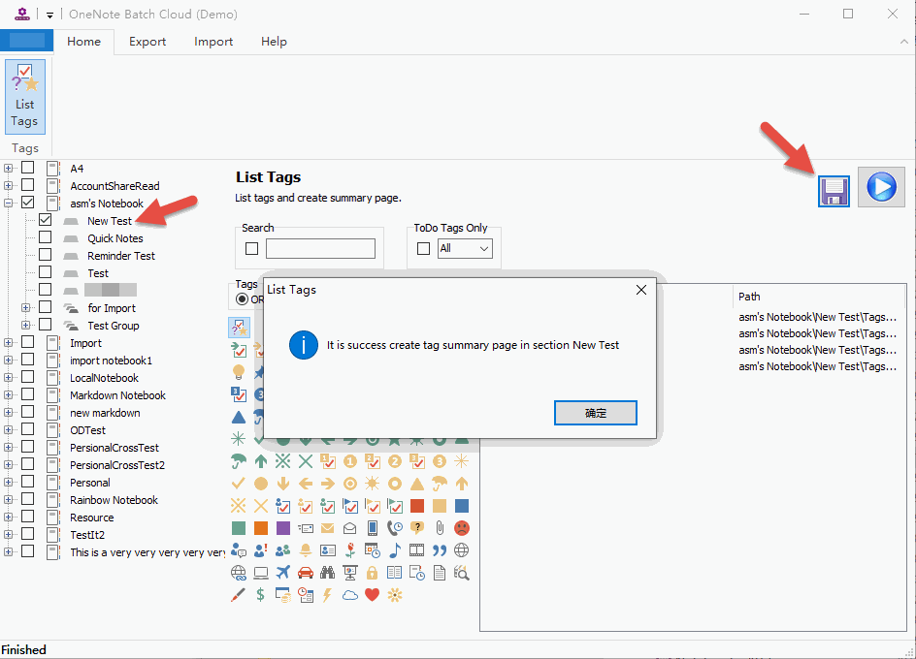Select the TestIt2 notebook in tree
916x659 pixels.
click(87, 535)
